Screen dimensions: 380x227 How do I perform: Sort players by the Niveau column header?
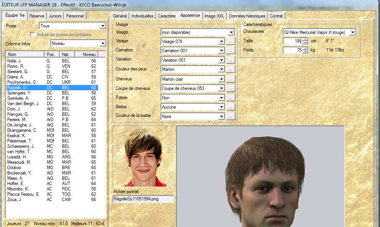(x=86, y=54)
